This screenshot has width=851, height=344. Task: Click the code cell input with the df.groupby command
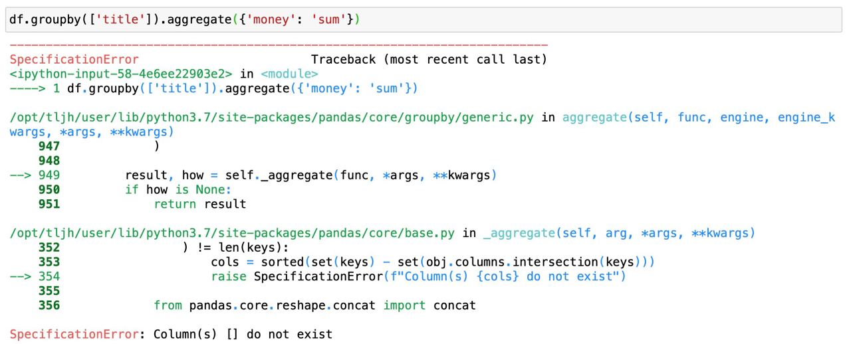click(424, 19)
